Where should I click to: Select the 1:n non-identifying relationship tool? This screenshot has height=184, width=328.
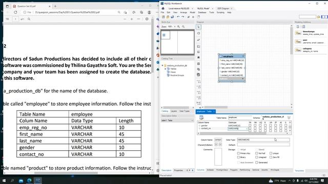tap(198, 87)
